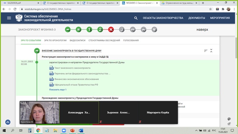The width and height of the screenshot is (238, 134).
Task: Collapse all events with the arrows icon
Action: 211,50
